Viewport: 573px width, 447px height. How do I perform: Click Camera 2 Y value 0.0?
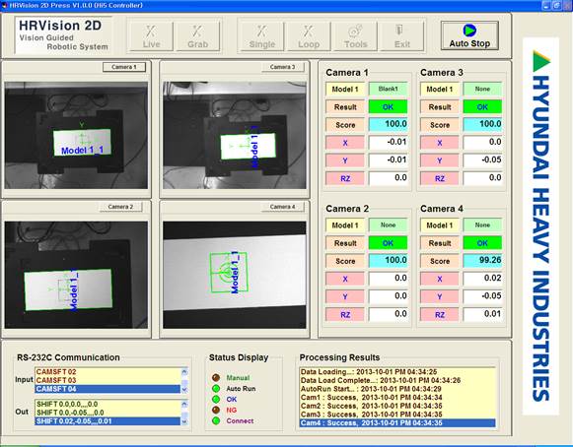coord(388,296)
